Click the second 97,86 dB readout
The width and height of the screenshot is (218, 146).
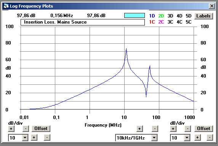96,16
